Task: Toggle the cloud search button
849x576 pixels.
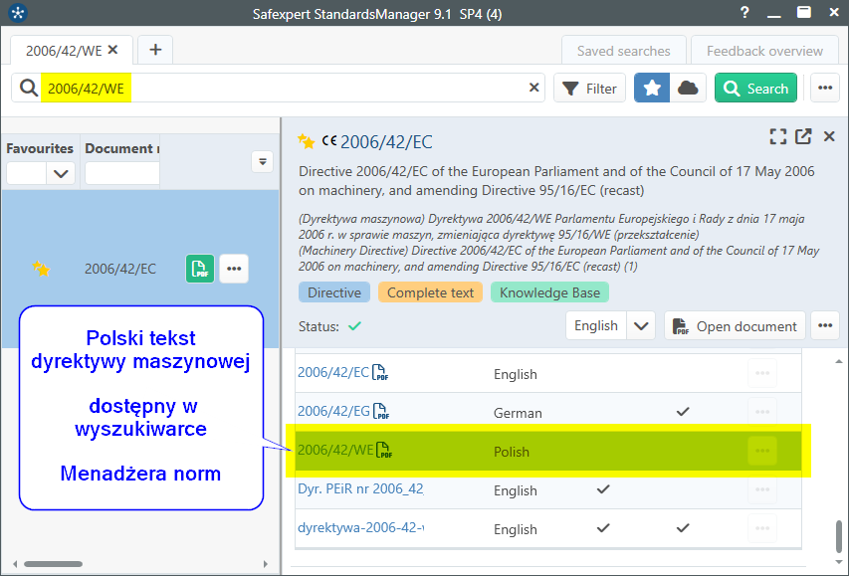Action: pos(688,89)
